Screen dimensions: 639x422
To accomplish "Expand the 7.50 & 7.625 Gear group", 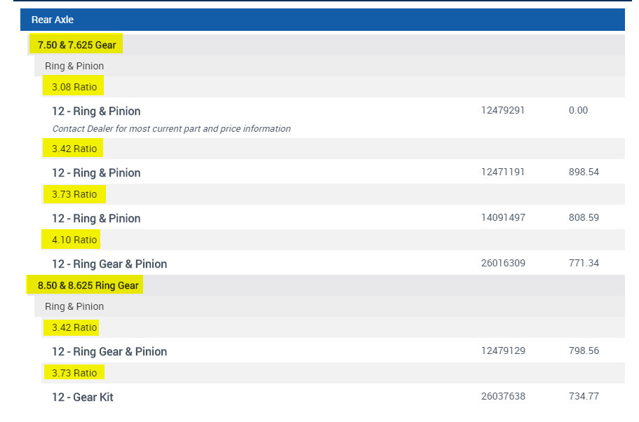I will tap(76, 45).
